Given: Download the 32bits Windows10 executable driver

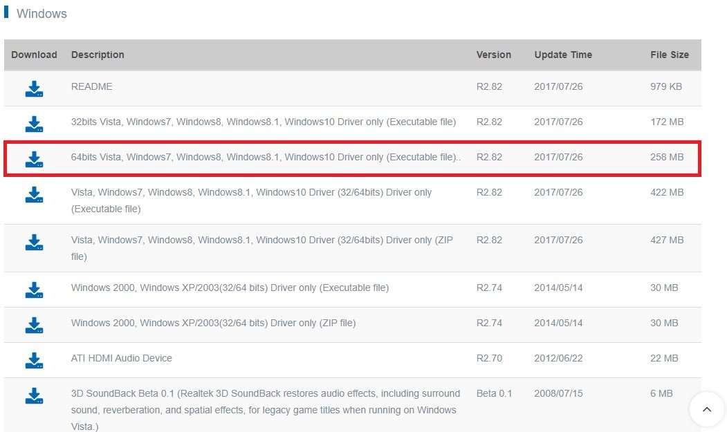Looking at the screenshot, I should [x=34, y=122].
